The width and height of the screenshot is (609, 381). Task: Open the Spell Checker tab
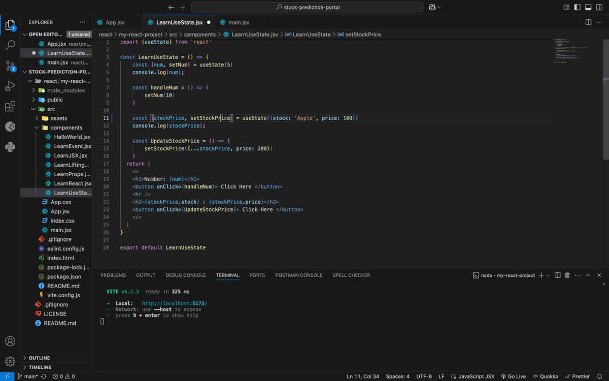(351, 275)
